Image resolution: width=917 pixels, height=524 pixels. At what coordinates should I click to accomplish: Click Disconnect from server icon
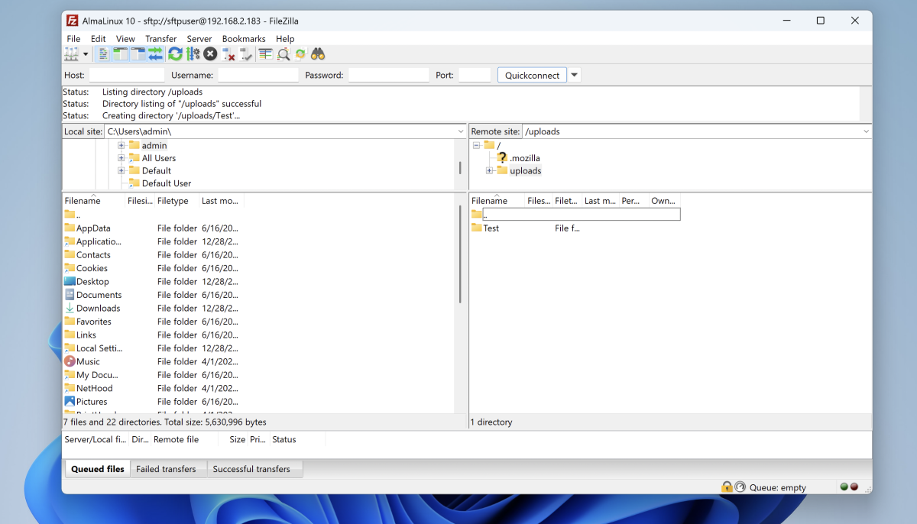click(228, 54)
